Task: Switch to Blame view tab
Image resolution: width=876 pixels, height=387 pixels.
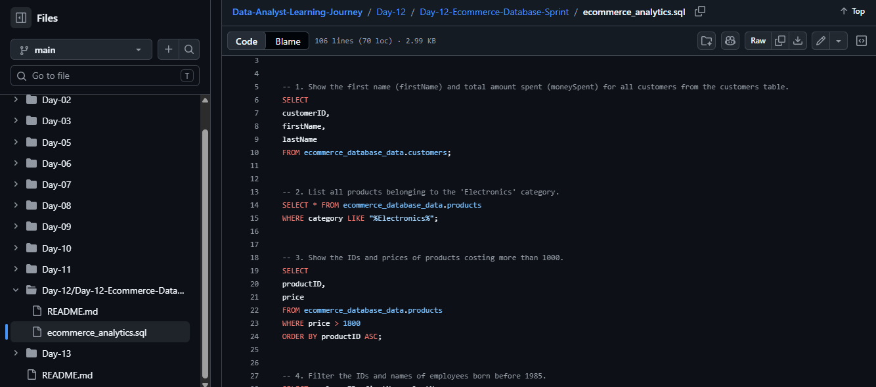Action: pyautogui.click(x=288, y=41)
